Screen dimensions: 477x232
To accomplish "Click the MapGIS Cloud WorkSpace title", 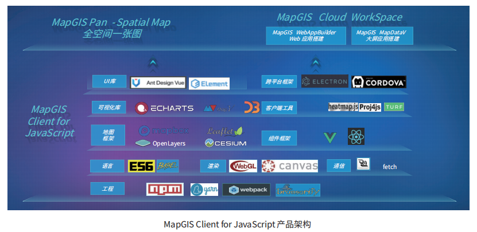I will point(339,17).
